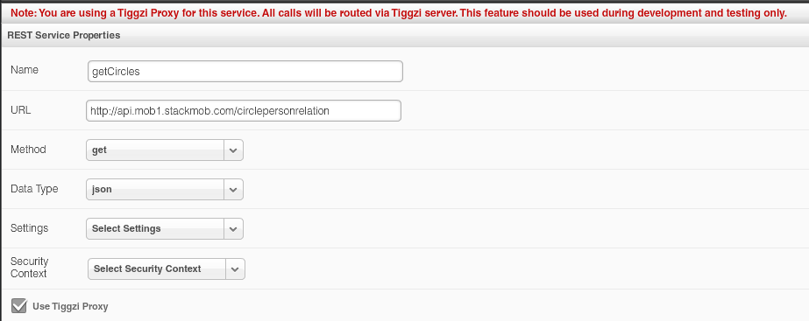Click the Security Context label

[30, 268]
